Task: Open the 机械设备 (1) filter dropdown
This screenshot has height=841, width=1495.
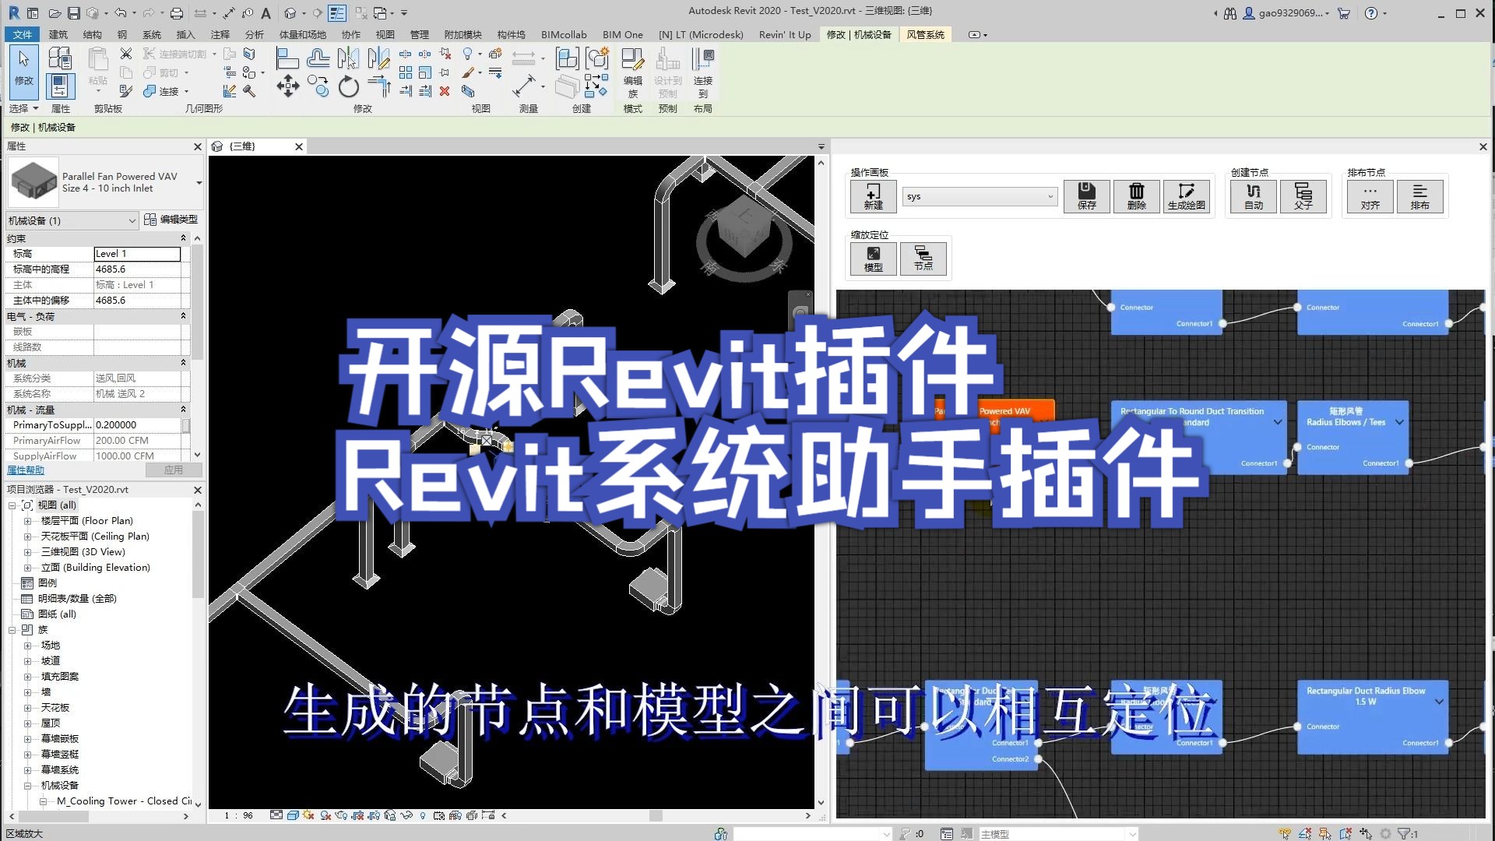Action: coord(72,220)
